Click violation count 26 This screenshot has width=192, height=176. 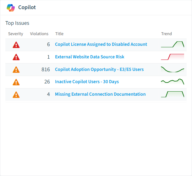point(47,82)
